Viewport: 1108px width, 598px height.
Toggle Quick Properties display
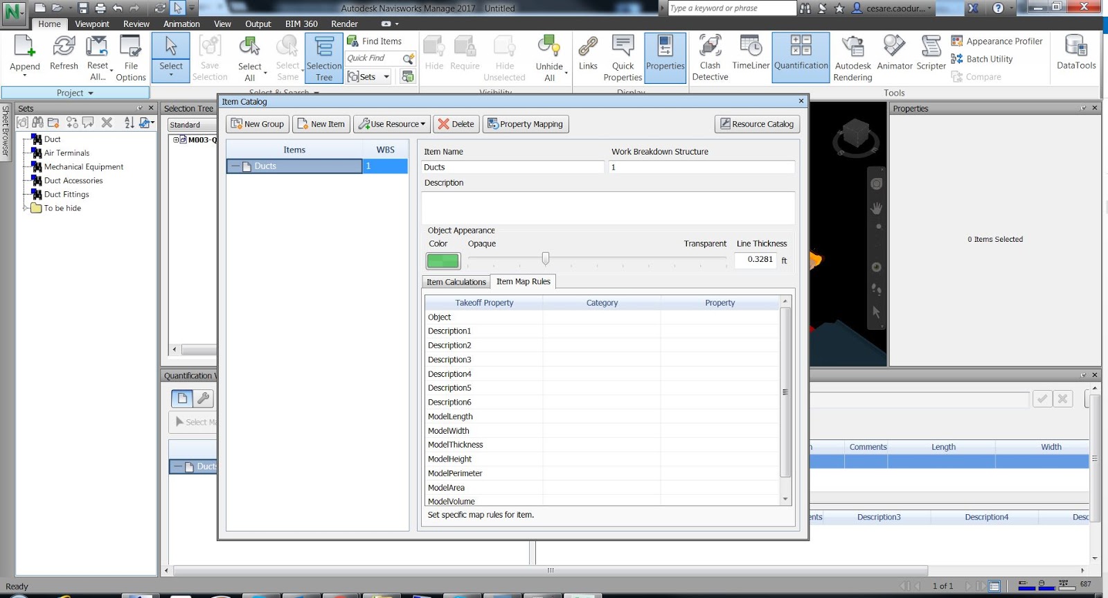point(623,58)
